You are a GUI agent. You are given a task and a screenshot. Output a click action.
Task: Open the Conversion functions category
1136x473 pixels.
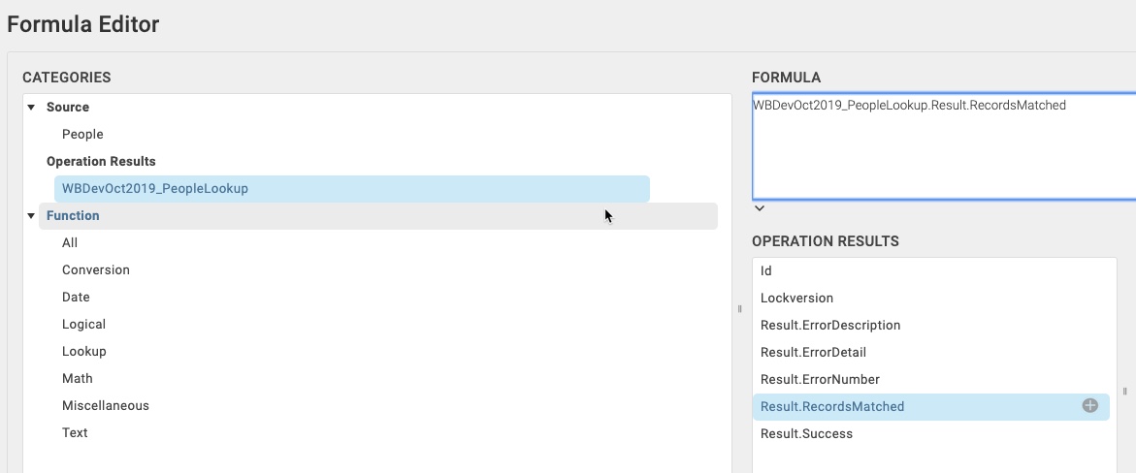[96, 269]
